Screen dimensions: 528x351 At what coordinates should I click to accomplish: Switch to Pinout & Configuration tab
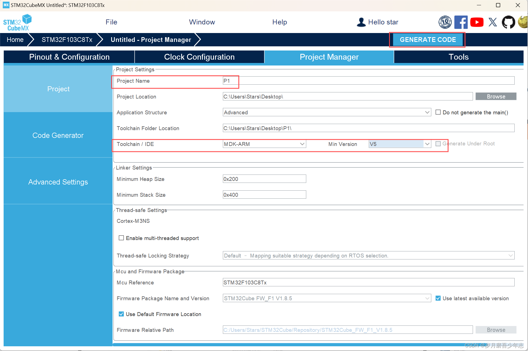coord(69,57)
